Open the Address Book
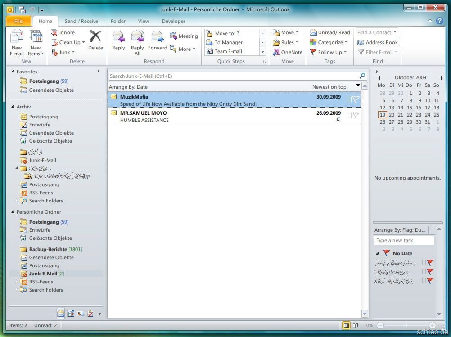 (377, 42)
